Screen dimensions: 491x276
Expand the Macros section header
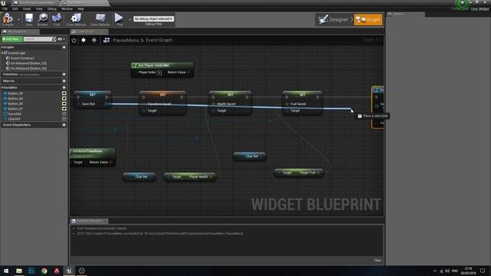[8, 81]
